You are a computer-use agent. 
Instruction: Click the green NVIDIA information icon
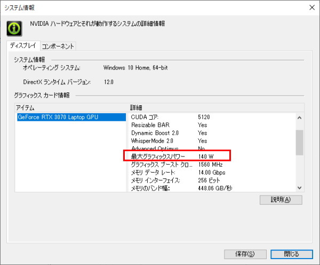[x=14, y=28]
